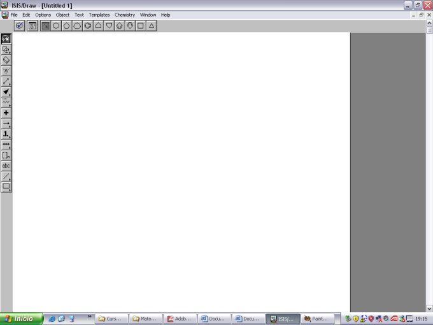Open the Options menu
This screenshot has width=433, height=325.
pos(43,15)
